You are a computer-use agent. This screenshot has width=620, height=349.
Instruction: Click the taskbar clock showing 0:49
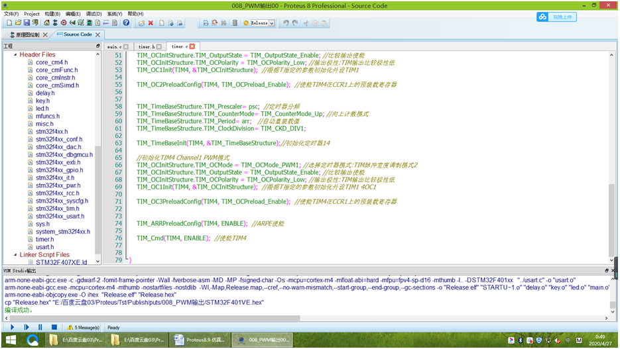click(600, 340)
